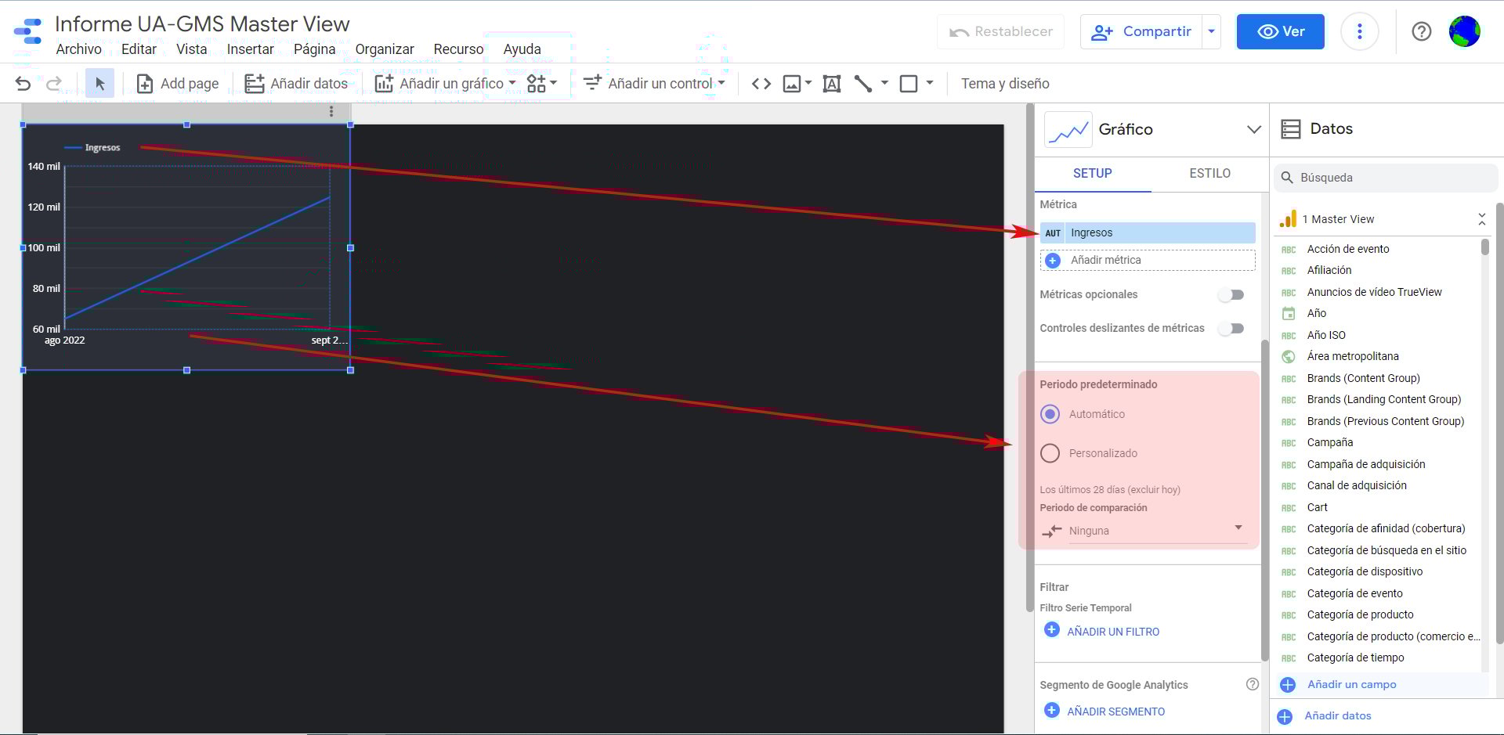1504x735 pixels.
Task: Insert URL embed with code brackets icon
Action: [761, 84]
